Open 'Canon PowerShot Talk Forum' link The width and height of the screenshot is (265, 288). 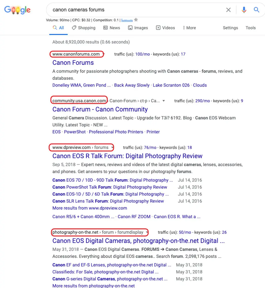click(x=110, y=187)
